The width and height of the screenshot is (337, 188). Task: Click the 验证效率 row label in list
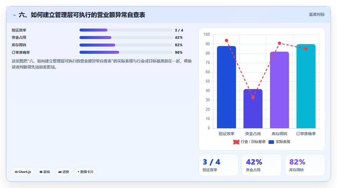[19, 30]
